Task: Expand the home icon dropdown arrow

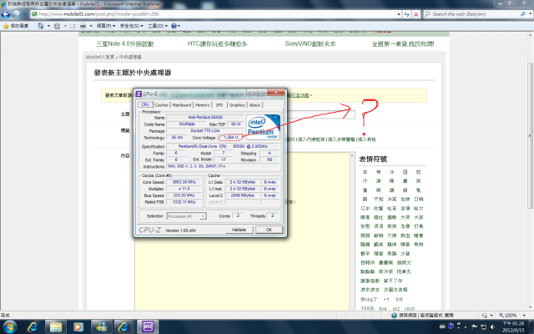Action: 48,26
